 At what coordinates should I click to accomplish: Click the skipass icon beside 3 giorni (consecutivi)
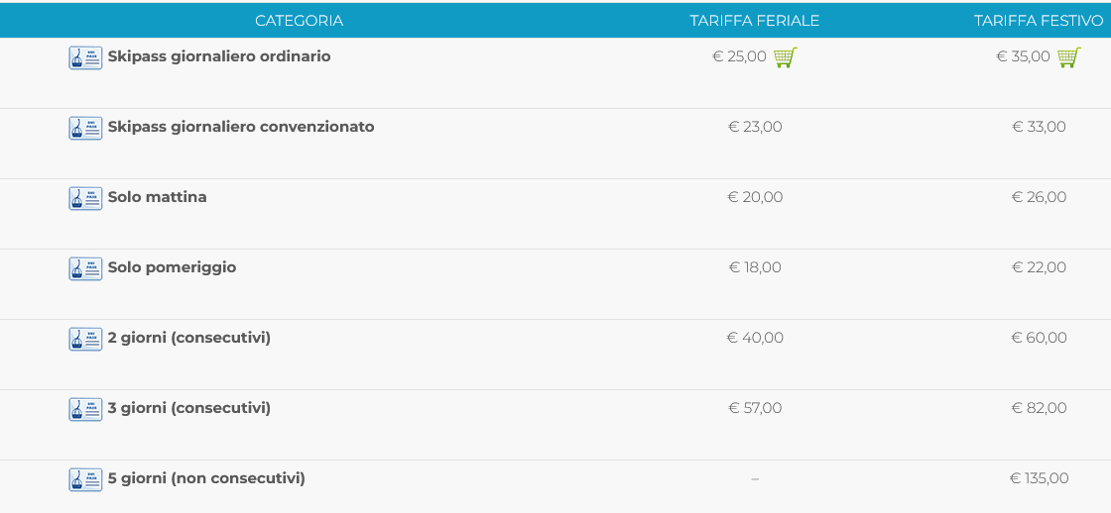[85, 409]
